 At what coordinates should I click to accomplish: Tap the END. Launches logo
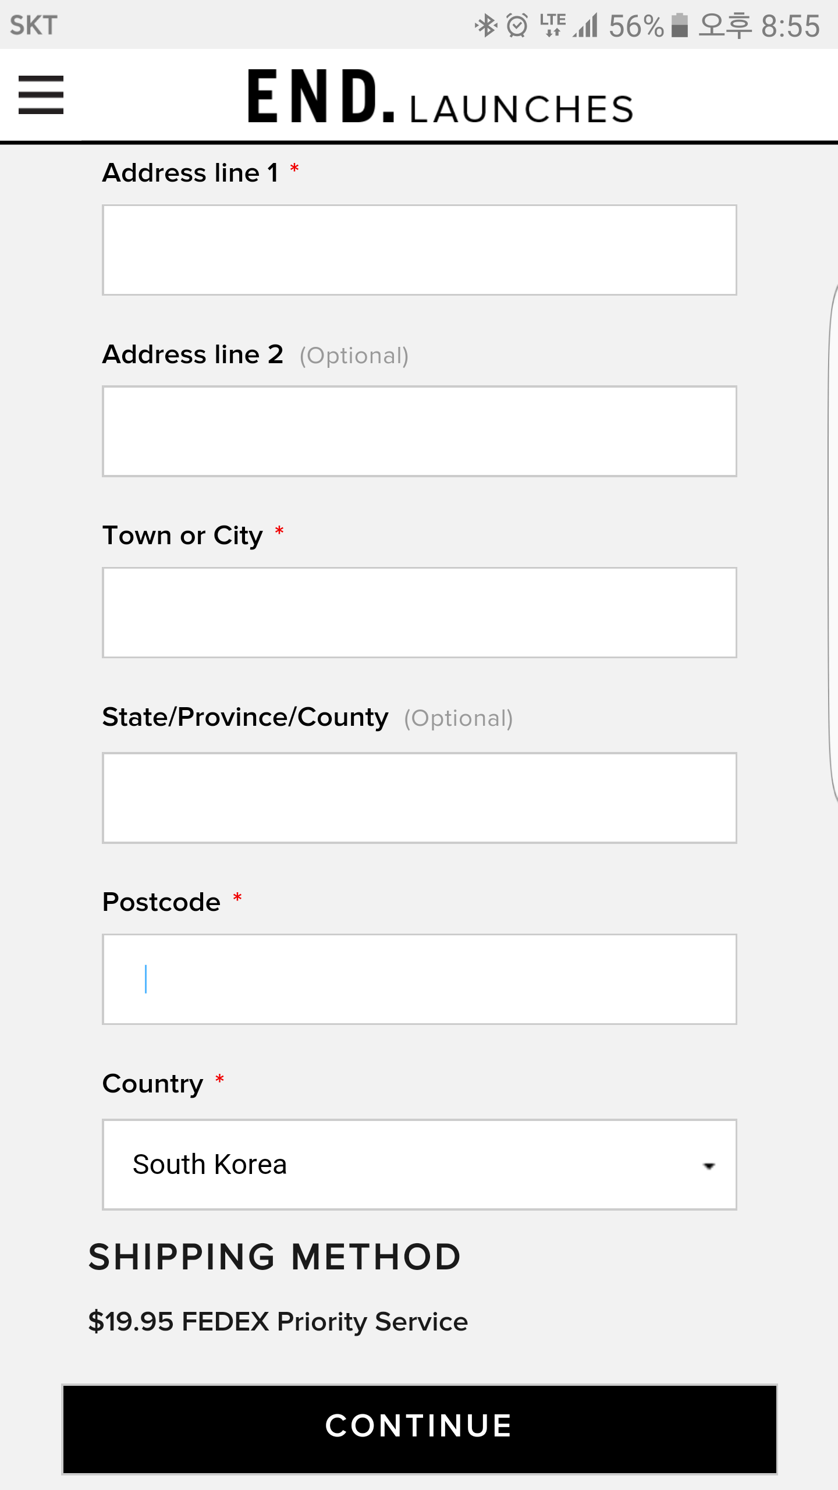(440, 98)
